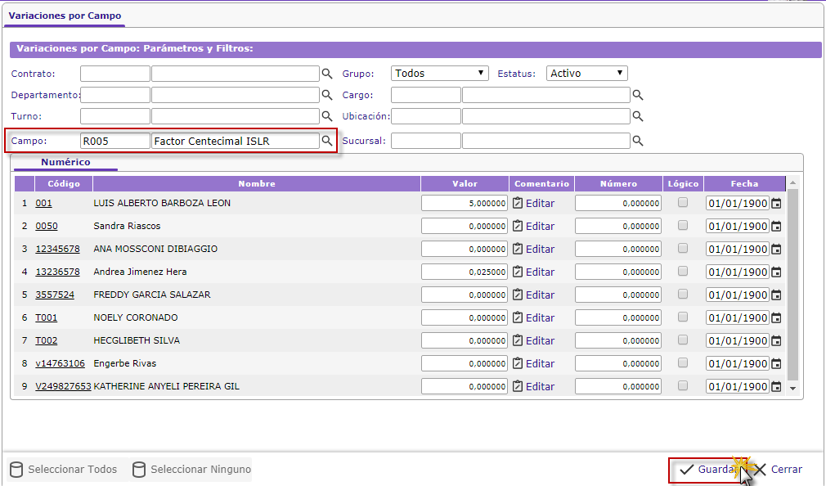The width and height of the screenshot is (826, 486).
Task: Open calendar picker for LUIS ALBERTO row
Action: pyautogui.click(x=776, y=203)
